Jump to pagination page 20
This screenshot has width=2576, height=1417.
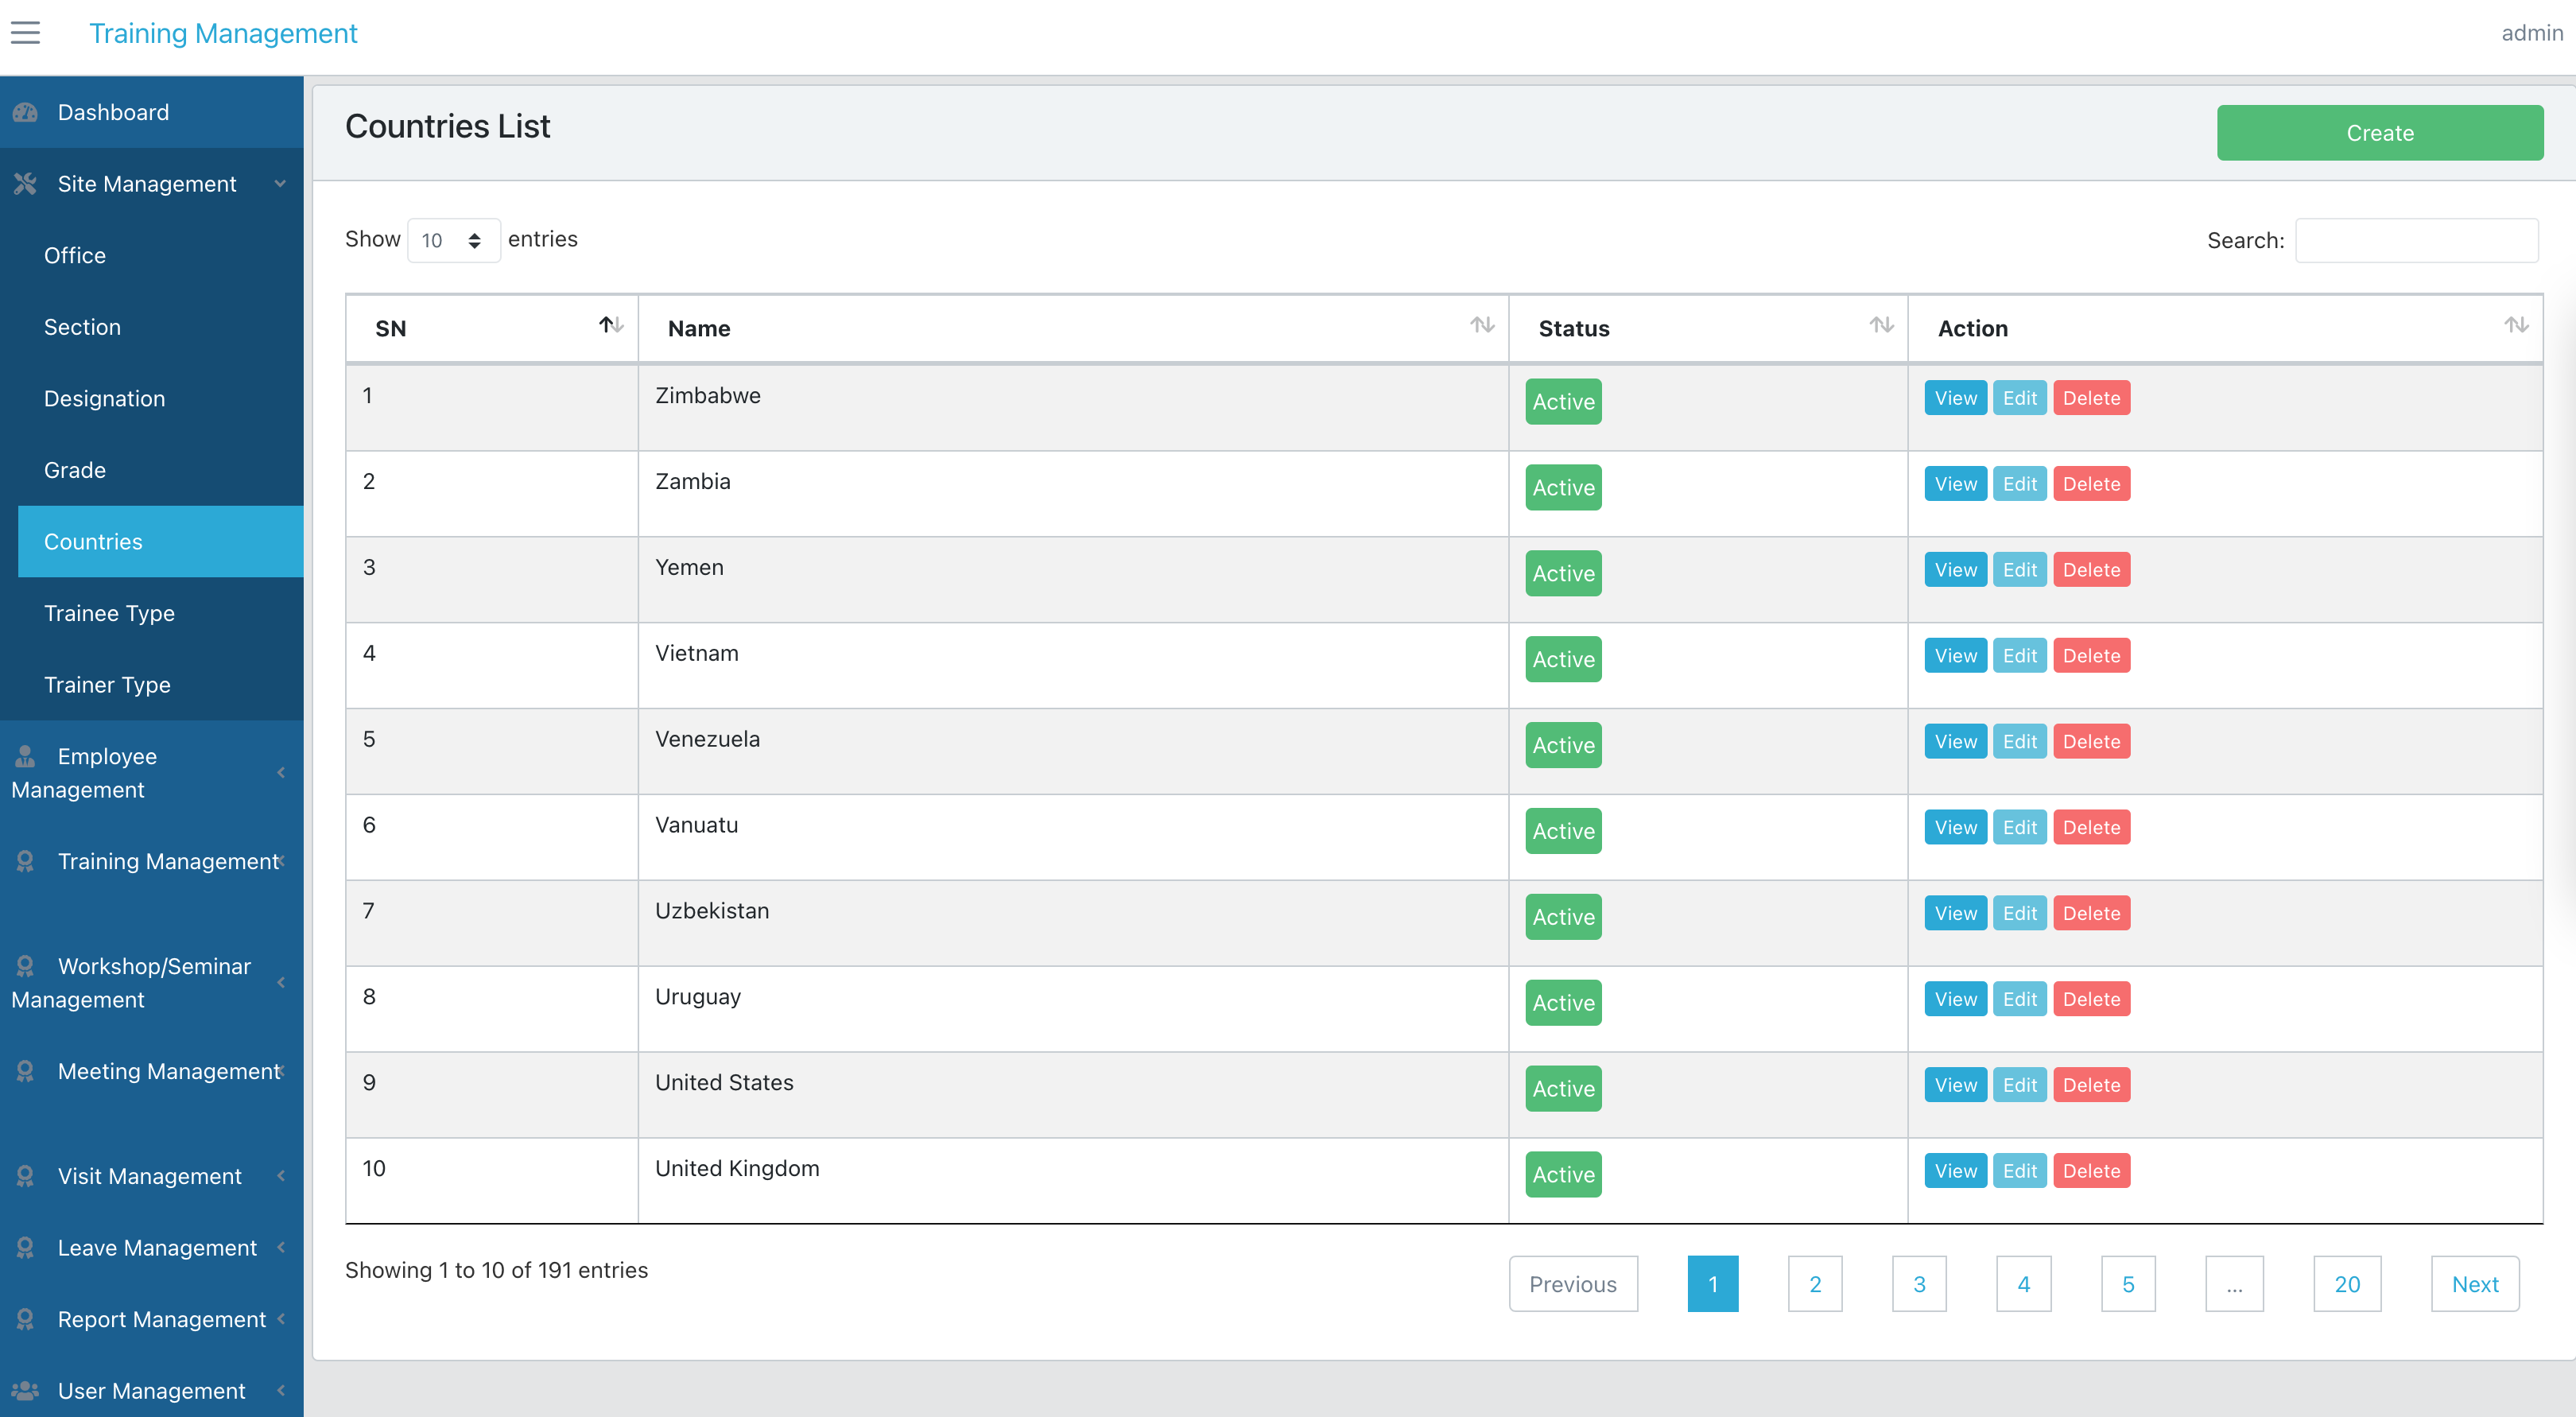click(2347, 1284)
